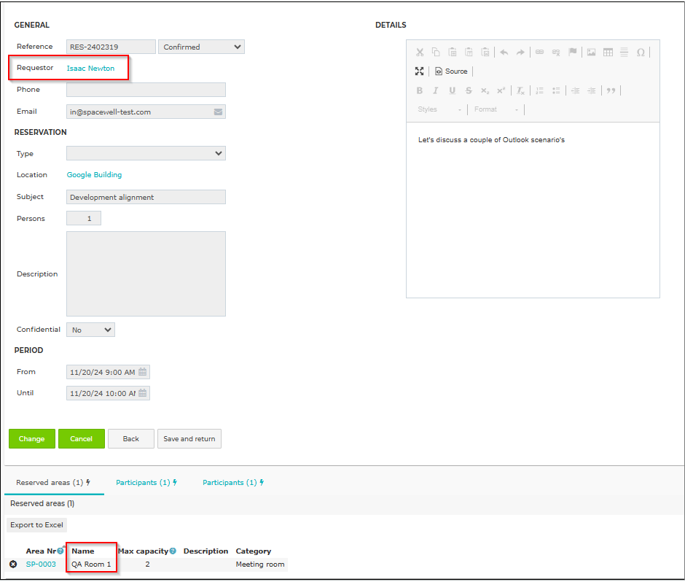Click the Save and return button
Viewport: 685px width, 582px height.
189,438
